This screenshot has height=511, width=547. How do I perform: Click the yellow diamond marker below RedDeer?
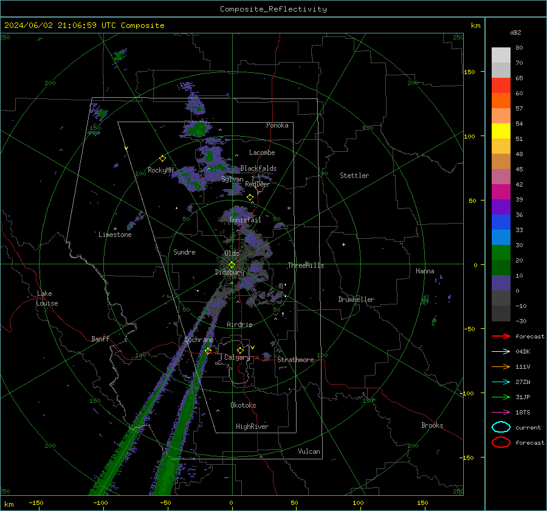pyautogui.click(x=250, y=197)
